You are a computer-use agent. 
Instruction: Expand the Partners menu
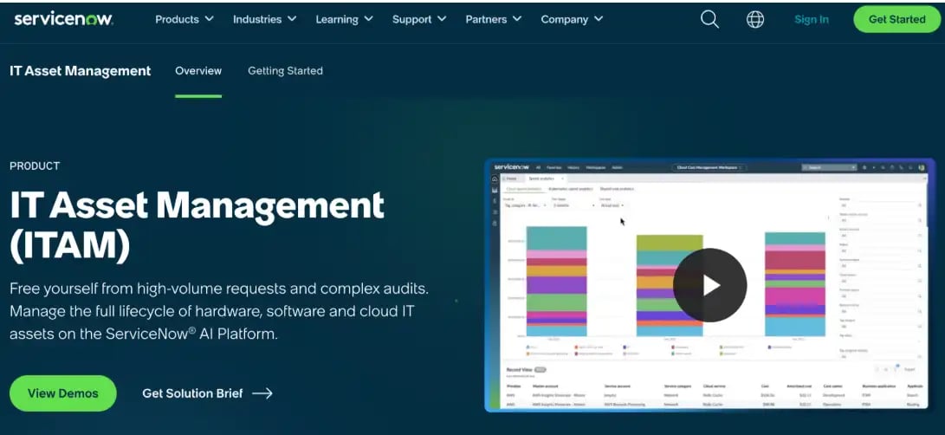coord(494,19)
